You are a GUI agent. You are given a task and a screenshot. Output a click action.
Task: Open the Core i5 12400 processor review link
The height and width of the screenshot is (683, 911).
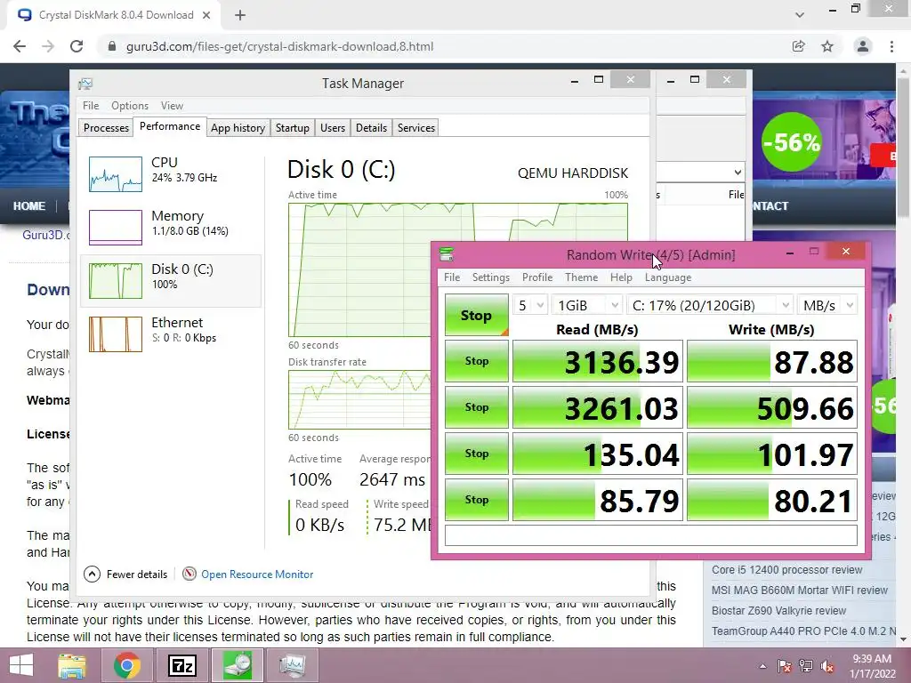pyautogui.click(x=786, y=570)
